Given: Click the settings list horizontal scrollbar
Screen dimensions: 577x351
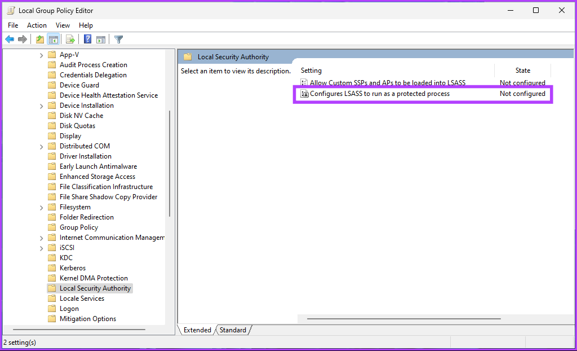Looking at the screenshot, I should [403, 319].
